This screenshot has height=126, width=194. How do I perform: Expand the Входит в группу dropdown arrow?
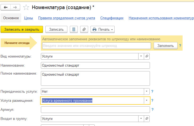point(141,119)
